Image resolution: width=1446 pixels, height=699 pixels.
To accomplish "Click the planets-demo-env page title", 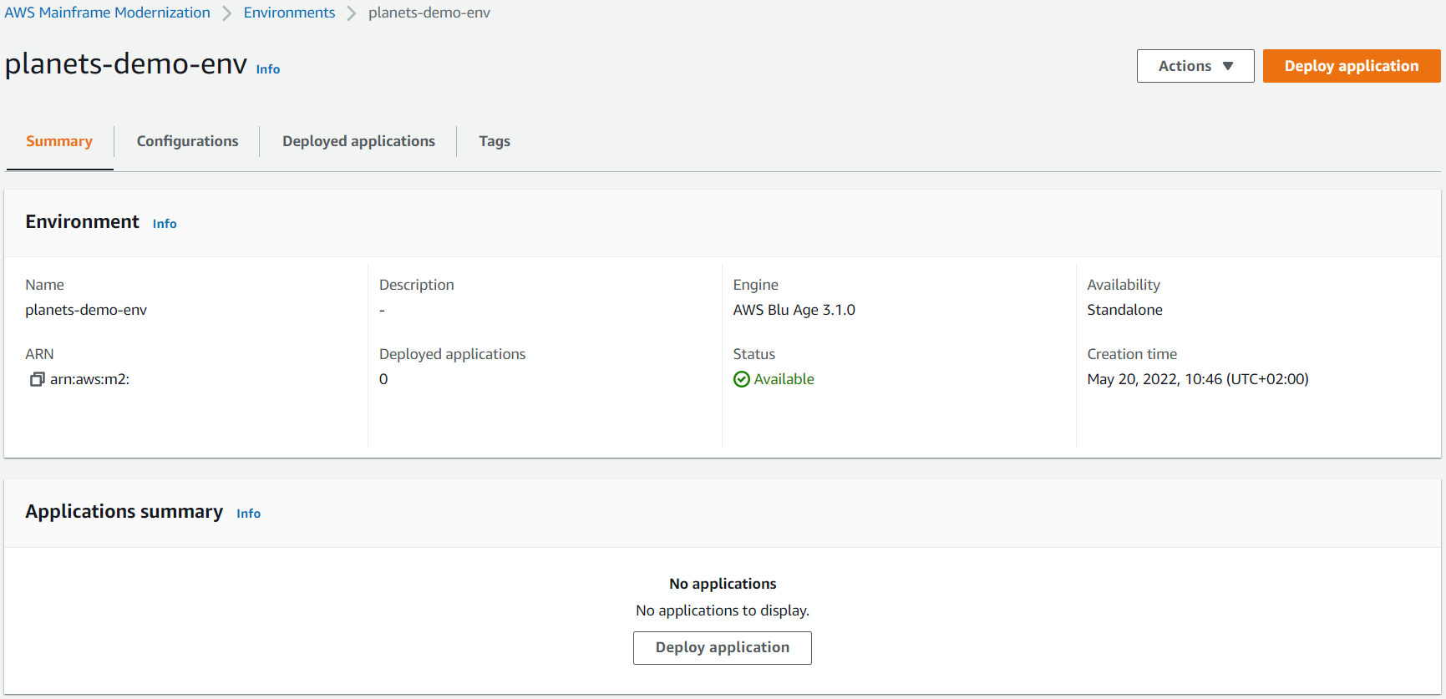I will point(126,64).
